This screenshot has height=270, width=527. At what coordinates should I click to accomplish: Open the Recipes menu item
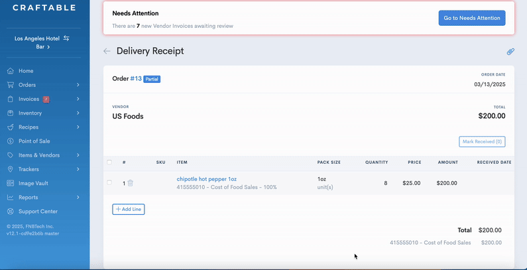(x=29, y=127)
